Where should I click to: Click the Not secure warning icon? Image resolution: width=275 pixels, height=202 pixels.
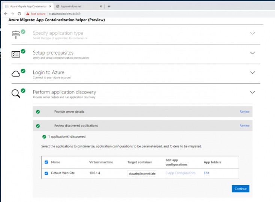click(27, 13)
